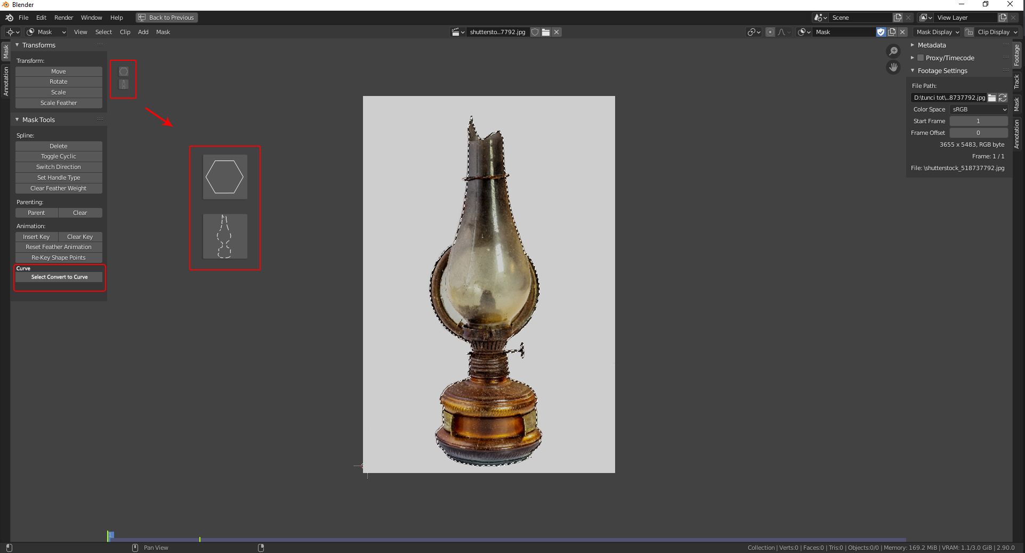Screen dimensions: 1025x553
Task: Click the Back to Previous button
Action: [x=167, y=18]
